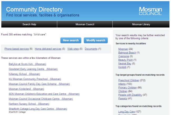This screenshot has height=115, width=171.
Task: Click 'Top categories found on matching records' heading
Action: click(x=138, y=106)
